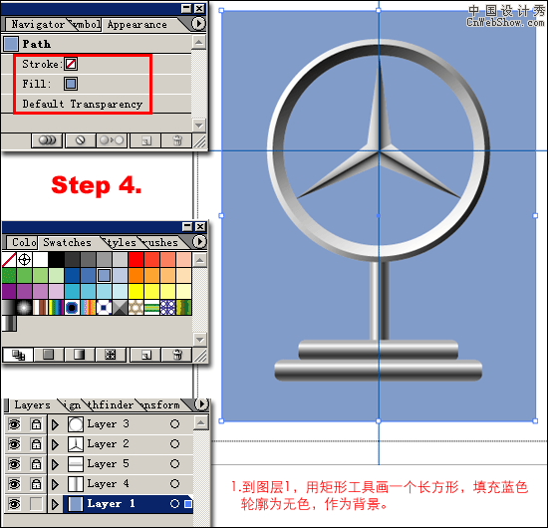Select the Fill row in Appearance
Image resolution: width=548 pixels, height=528 pixels.
pos(97,84)
